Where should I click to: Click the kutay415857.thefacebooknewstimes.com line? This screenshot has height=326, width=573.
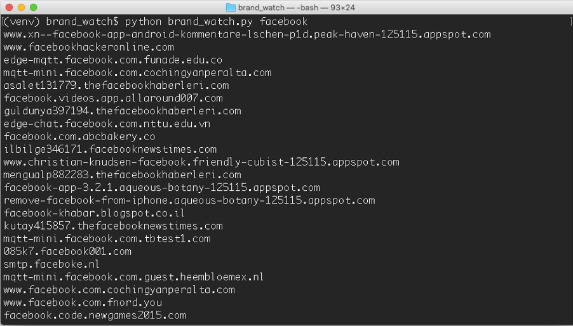tap(113, 226)
